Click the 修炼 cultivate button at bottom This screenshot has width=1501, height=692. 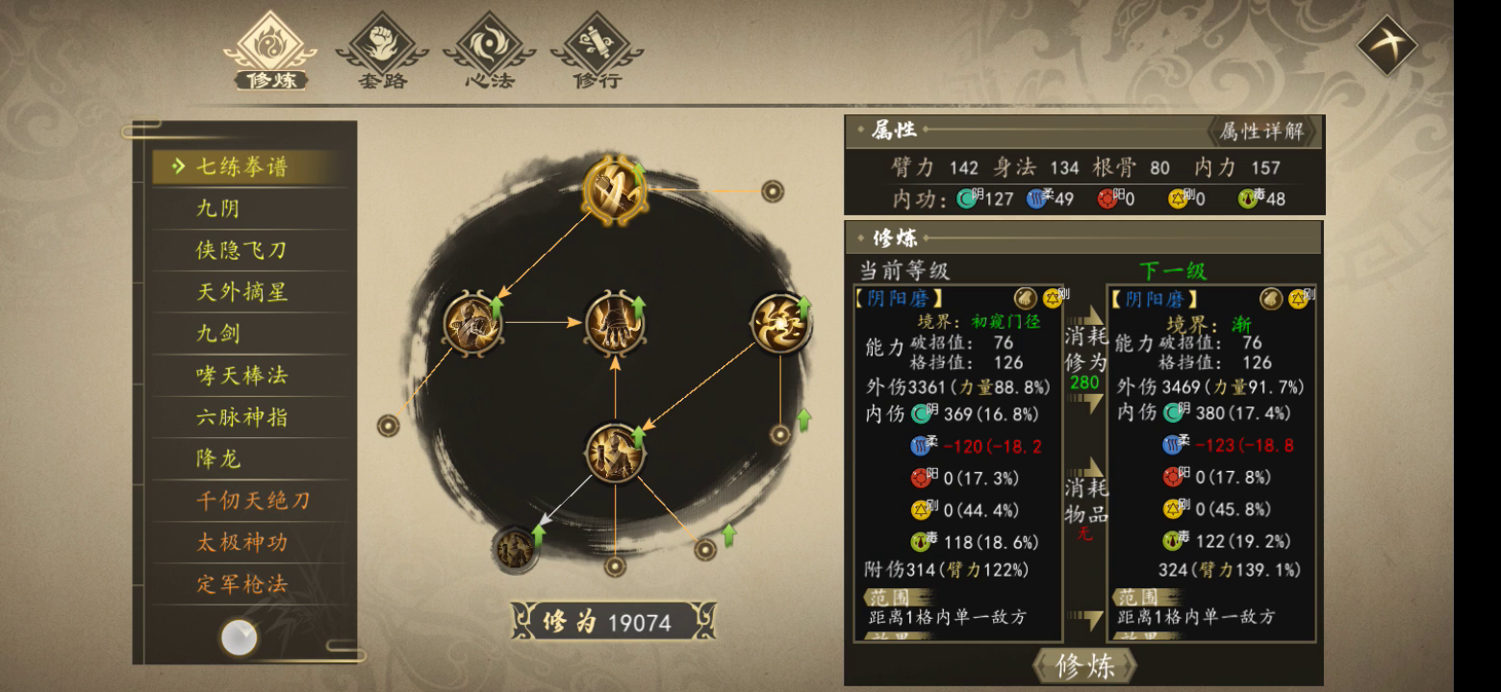tap(1084, 665)
